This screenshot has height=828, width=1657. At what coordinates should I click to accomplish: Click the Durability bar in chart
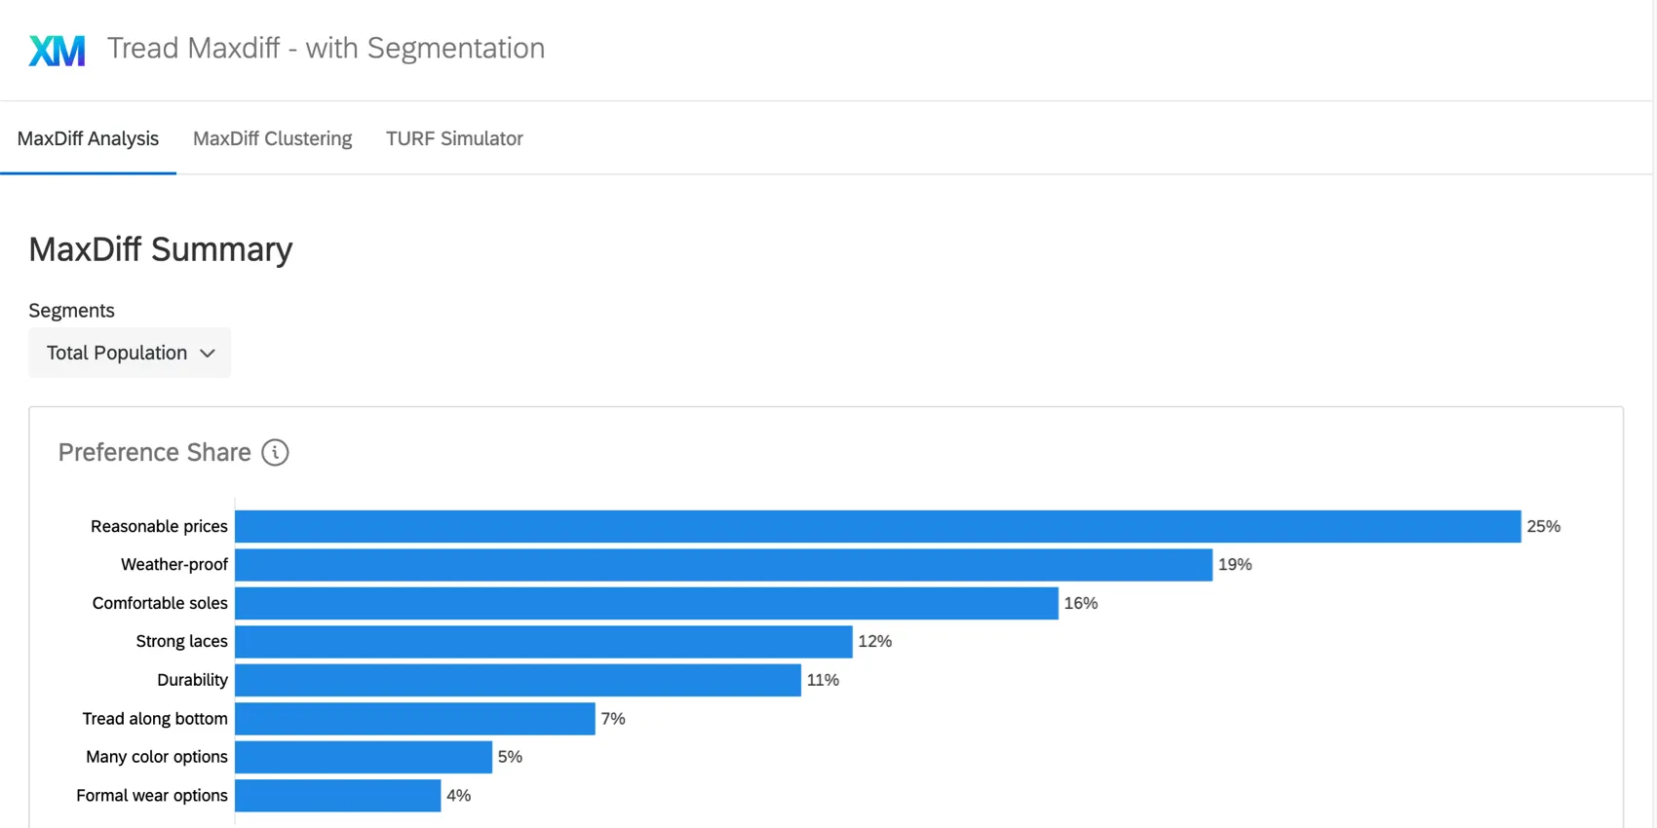[x=518, y=680]
